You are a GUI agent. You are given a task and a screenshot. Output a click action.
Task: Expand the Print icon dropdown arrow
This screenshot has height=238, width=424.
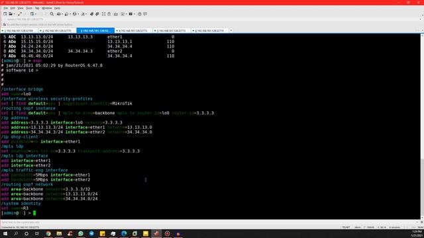point(62,14)
